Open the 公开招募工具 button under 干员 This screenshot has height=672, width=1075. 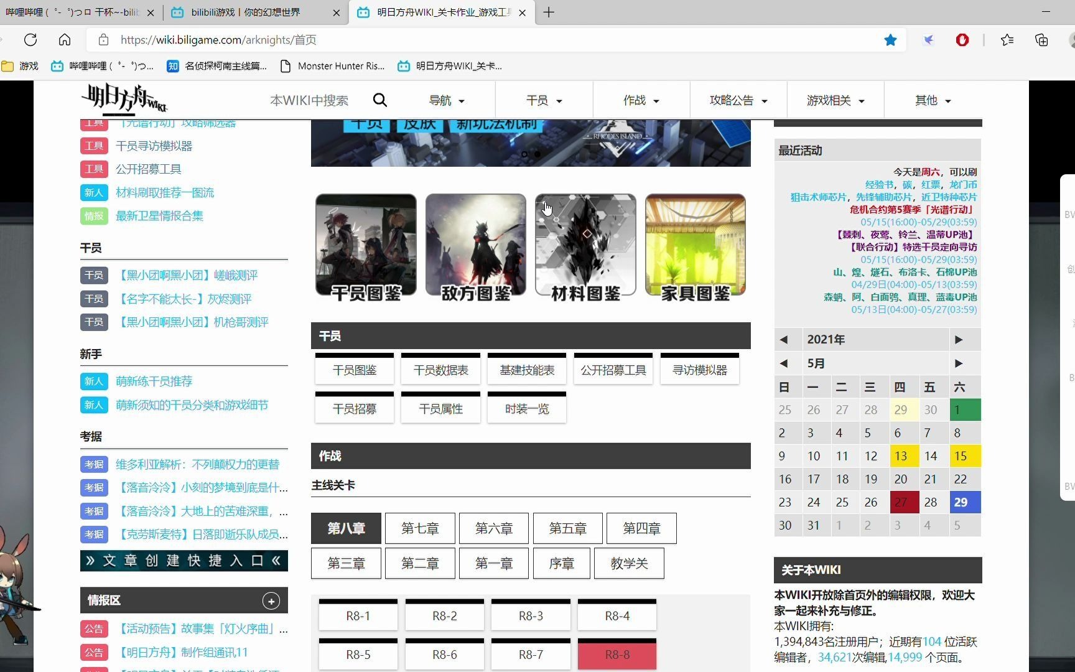coord(613,370)
